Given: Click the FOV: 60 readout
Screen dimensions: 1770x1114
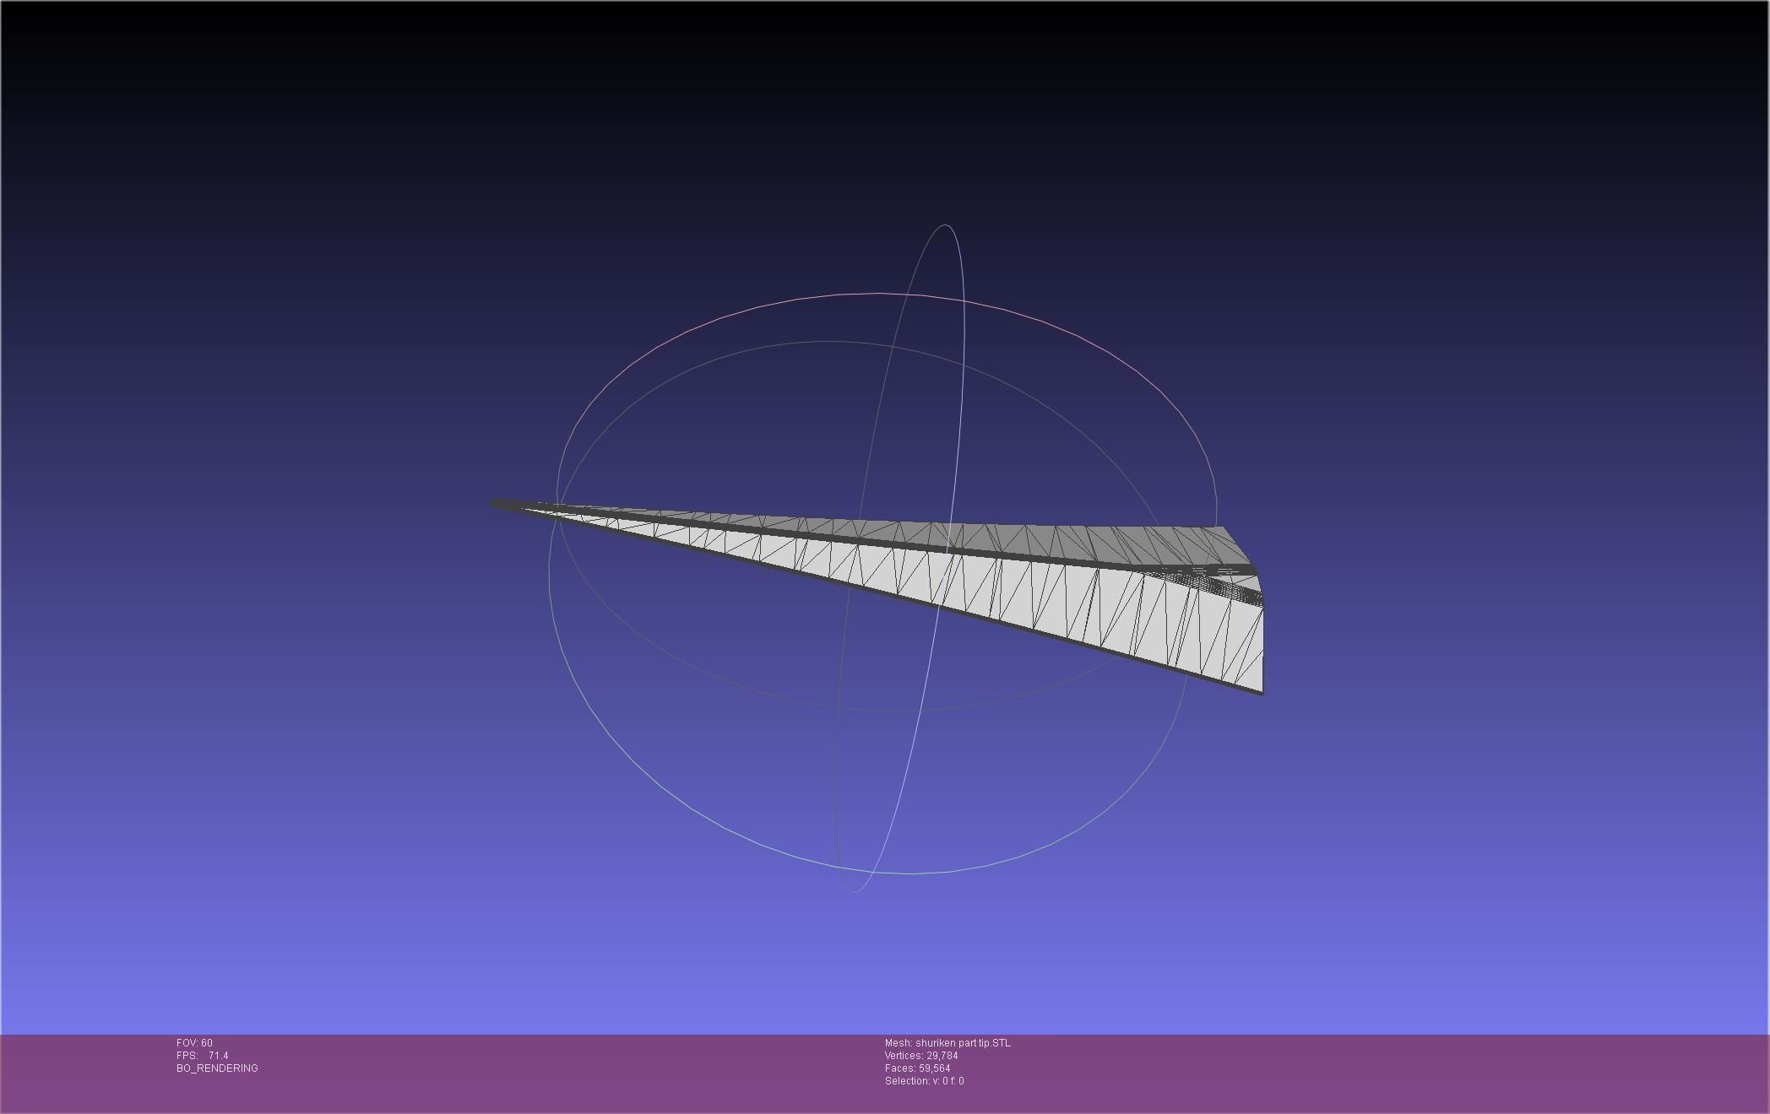Looking at the screenshot, I should tap(194, 1043).
